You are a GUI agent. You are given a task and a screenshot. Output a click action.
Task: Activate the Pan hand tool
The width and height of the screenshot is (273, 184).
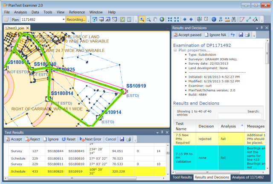pyautogui.click(x=155, y=20)
